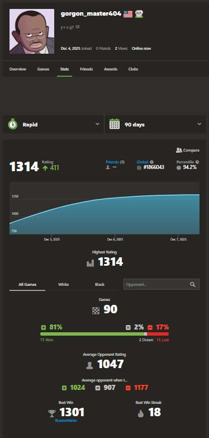Open the Games tab
Viewport: 209px width, 438px height.
43,69
